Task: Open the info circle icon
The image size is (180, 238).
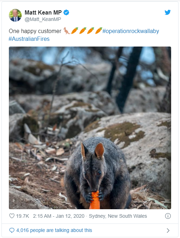Action: coord(168,216)
